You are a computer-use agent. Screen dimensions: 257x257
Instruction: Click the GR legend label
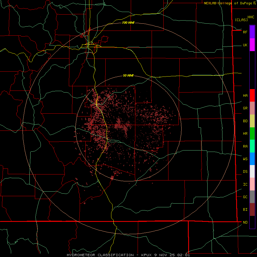point(245,108)
